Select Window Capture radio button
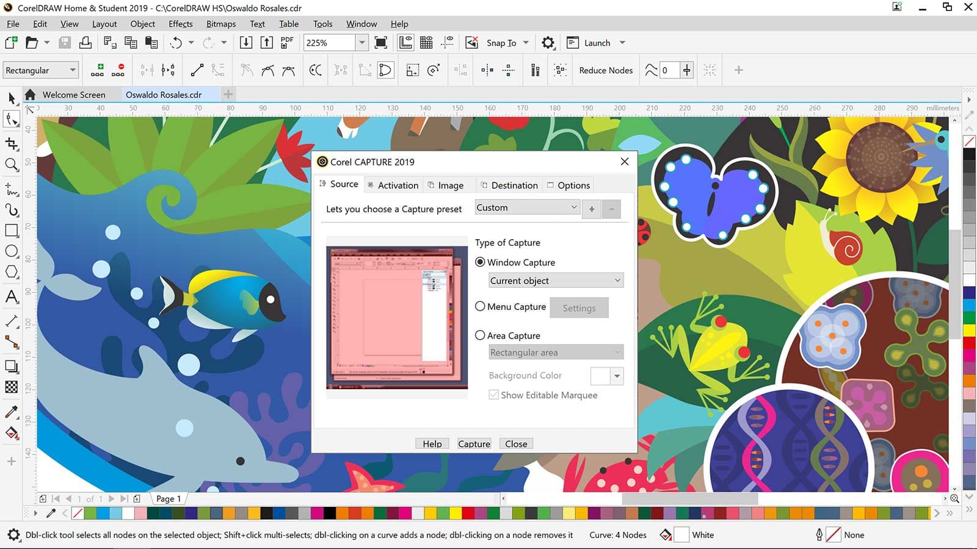 (480, 262)
